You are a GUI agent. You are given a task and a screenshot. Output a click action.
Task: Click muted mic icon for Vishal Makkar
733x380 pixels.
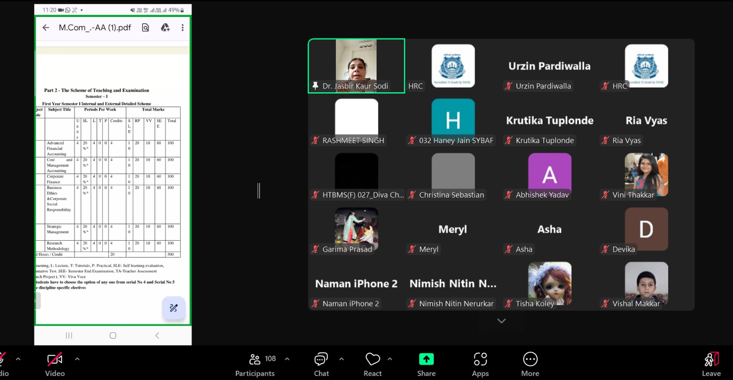click(x=605, y=303)
